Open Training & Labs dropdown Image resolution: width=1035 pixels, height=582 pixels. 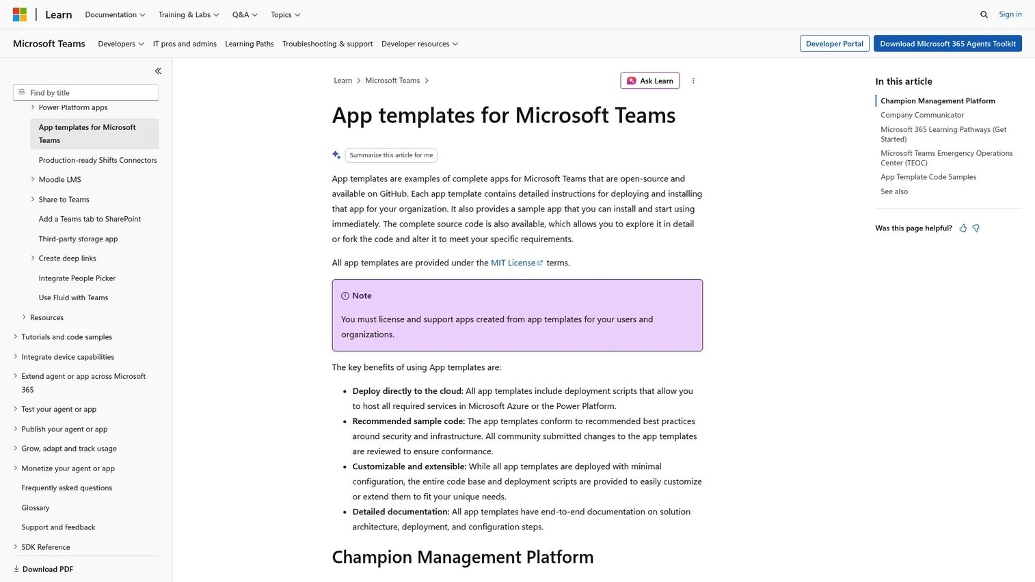[x=189, y=14]
